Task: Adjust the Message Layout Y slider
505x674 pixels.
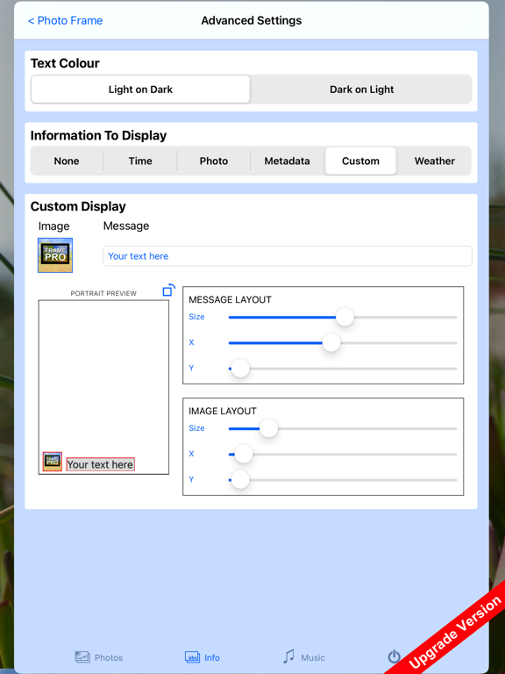Action: (x=240, y=369)
